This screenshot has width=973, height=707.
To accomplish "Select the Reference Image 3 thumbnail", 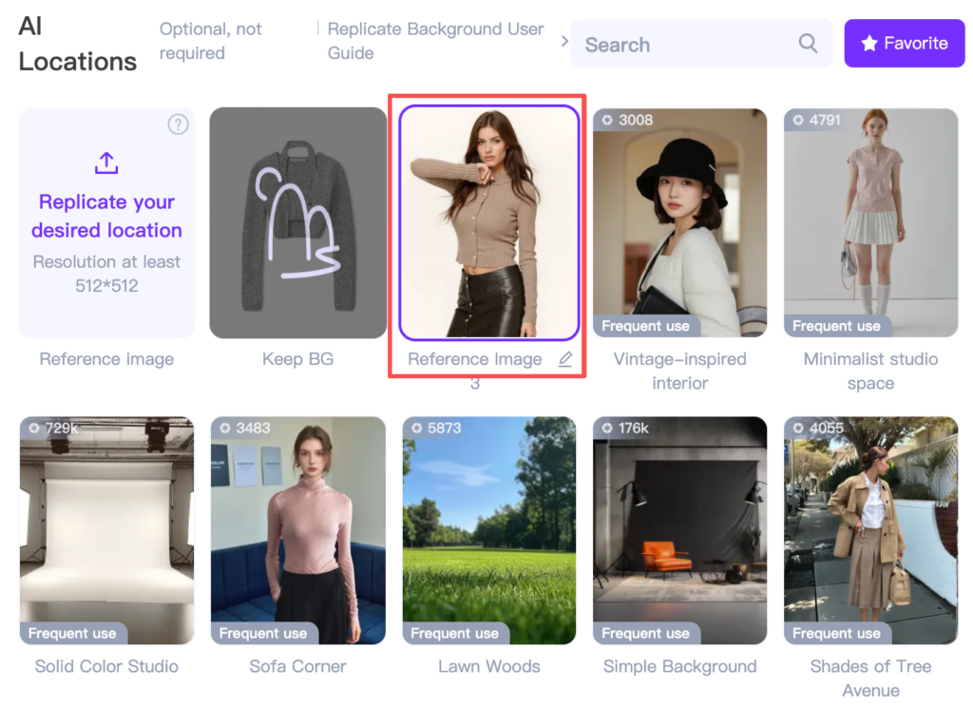I will coord(488,222).
